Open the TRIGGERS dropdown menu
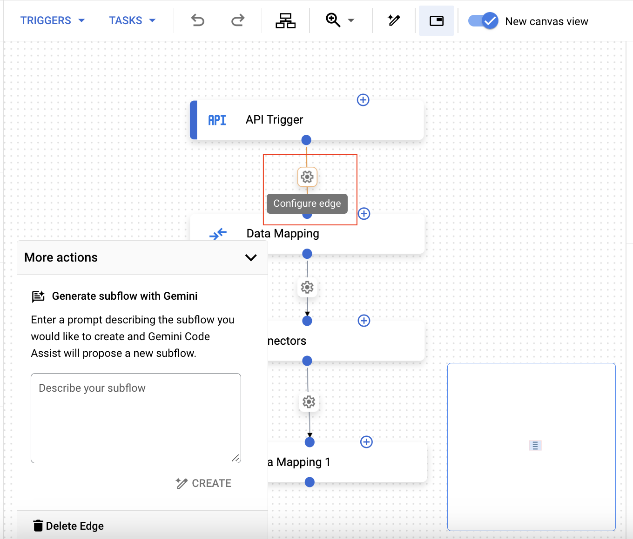 point(53,20)
